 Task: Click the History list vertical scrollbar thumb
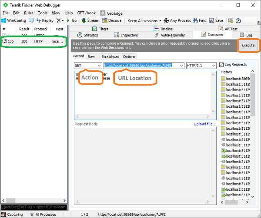pyautogui.click(x=252, y=95)
